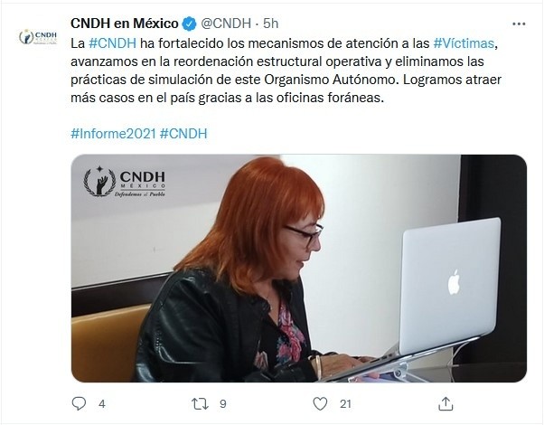Click the @CNDH handle
This screenshot has width=544, height=425.
(226, 24)
